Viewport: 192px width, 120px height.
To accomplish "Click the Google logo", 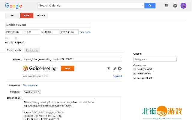I will pos(13,6).
